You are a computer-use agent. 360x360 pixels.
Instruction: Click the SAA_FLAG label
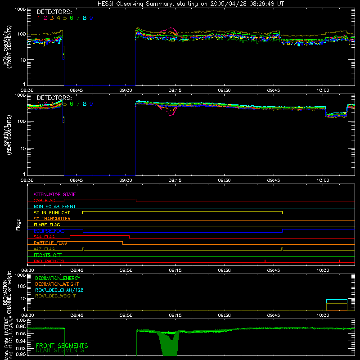pos(44,237)
